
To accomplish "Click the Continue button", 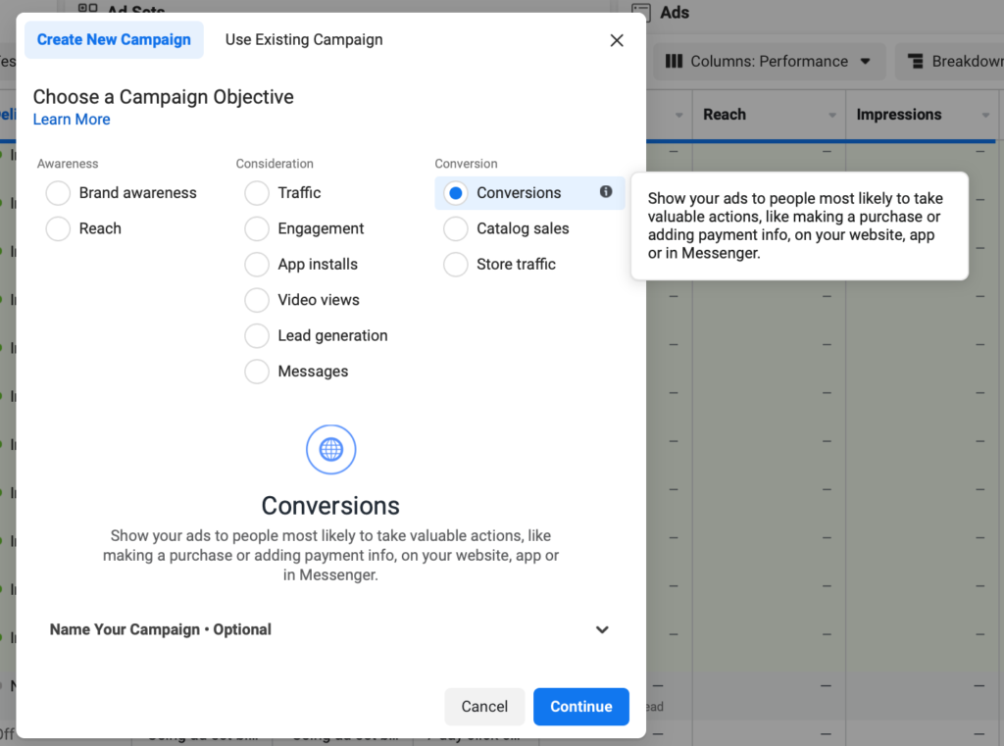I will [x=580, y=706].
